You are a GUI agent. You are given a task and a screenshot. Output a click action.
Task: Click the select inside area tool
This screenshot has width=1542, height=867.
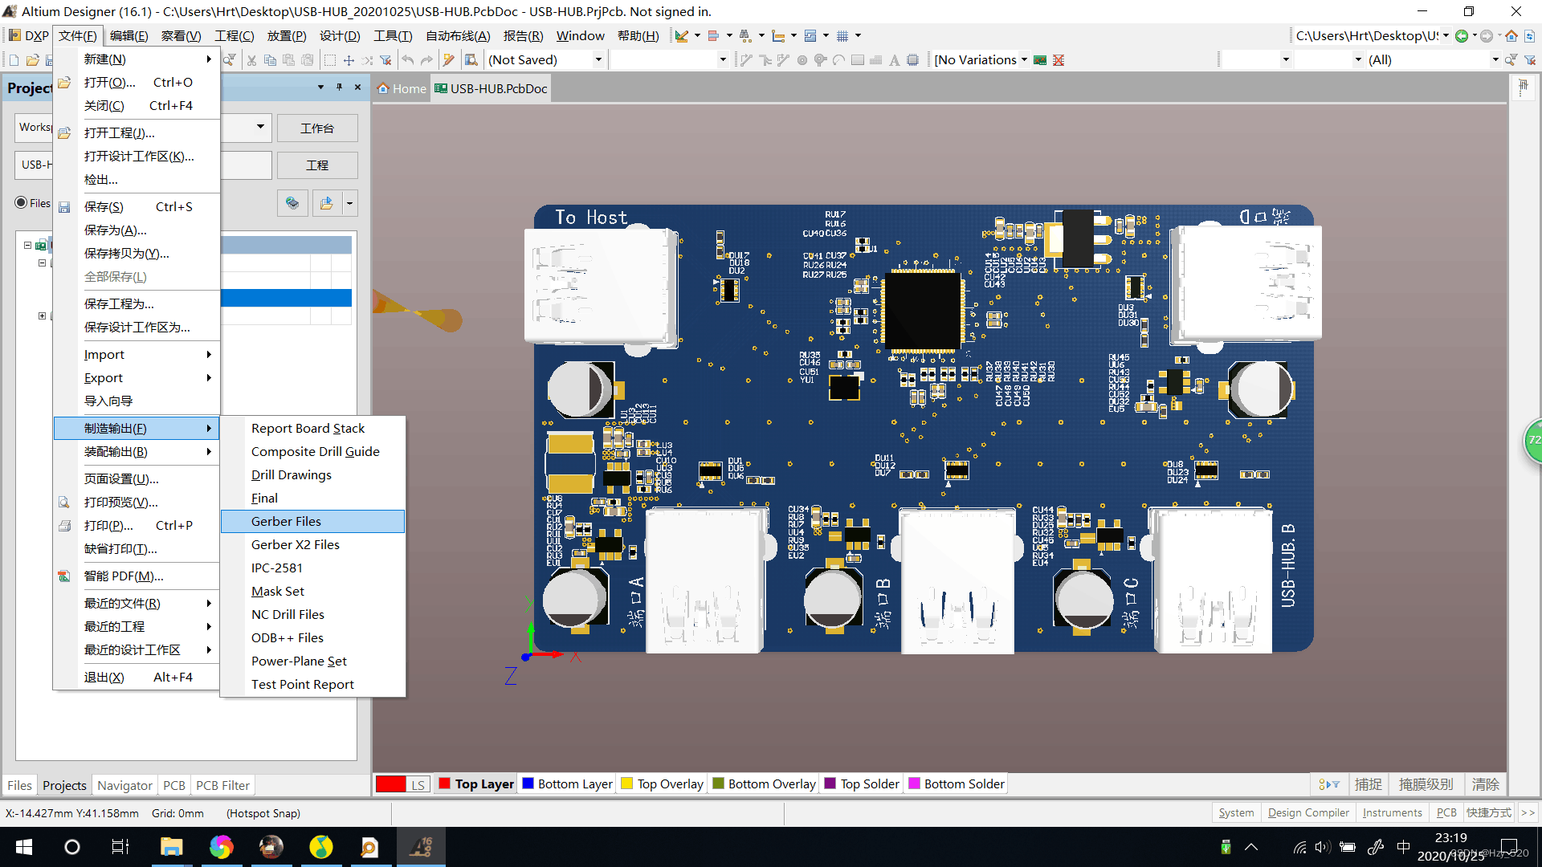329,60
